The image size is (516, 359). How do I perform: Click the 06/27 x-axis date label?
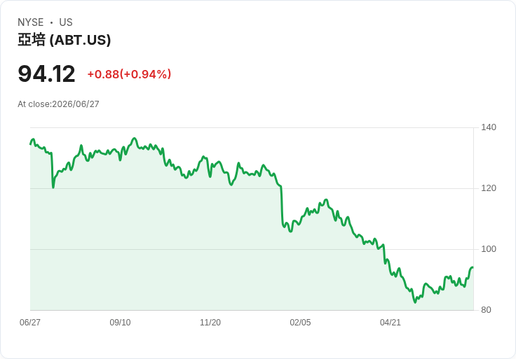[x=30, y=322]
